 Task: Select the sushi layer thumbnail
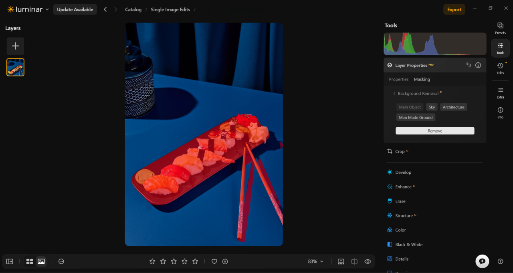(15, 67)
